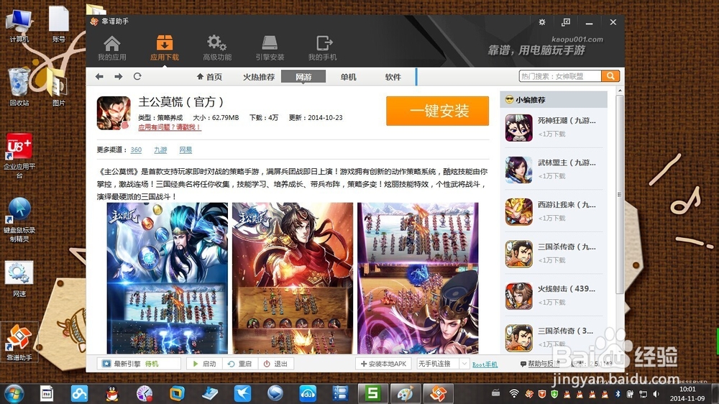Click the page vertical scrollbar
Image resolution: width=719 pixels, height=404 pixels.
620,194
